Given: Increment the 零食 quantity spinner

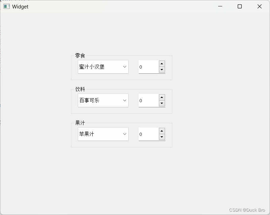Looking at the screenshot, I should point(162,64).
